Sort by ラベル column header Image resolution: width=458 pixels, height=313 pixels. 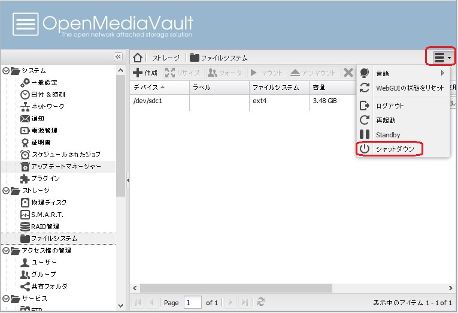click(x=219, y=87)
